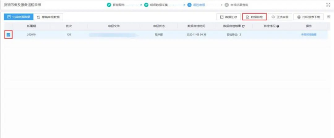The image size is (334, 138).
Task: Select the batch number 120 cell
Action: coord(69,35)
